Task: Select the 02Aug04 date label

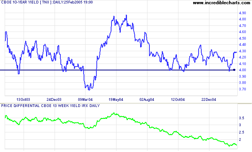Action: (x=147, y=100)
